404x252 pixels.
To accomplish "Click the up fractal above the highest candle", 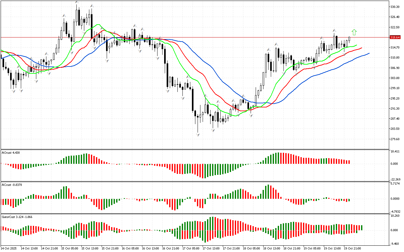I will [77, 3].
